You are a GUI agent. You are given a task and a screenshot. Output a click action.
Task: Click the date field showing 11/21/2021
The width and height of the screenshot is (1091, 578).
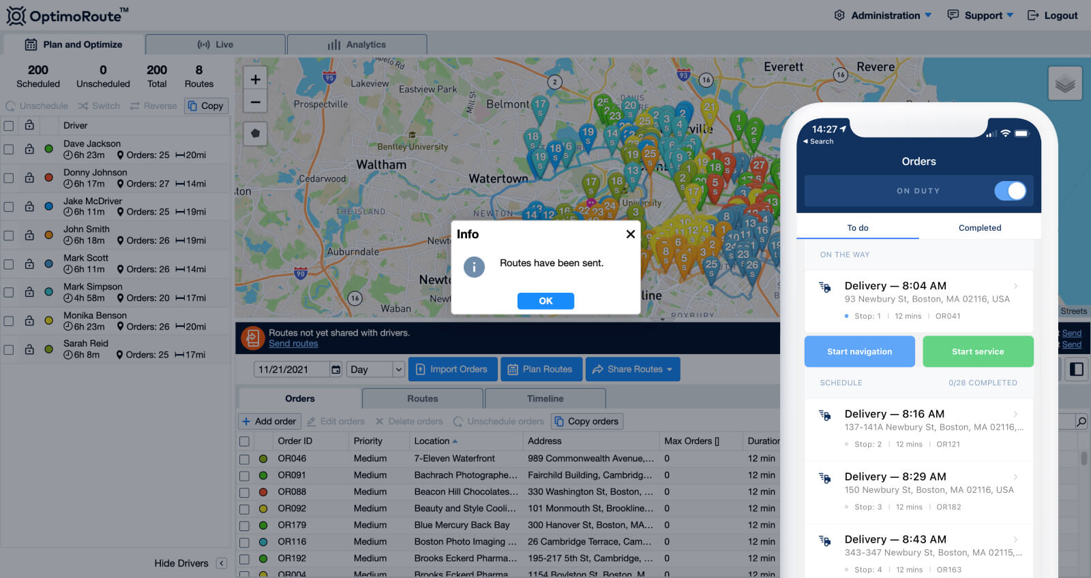[x=292, y=370]
